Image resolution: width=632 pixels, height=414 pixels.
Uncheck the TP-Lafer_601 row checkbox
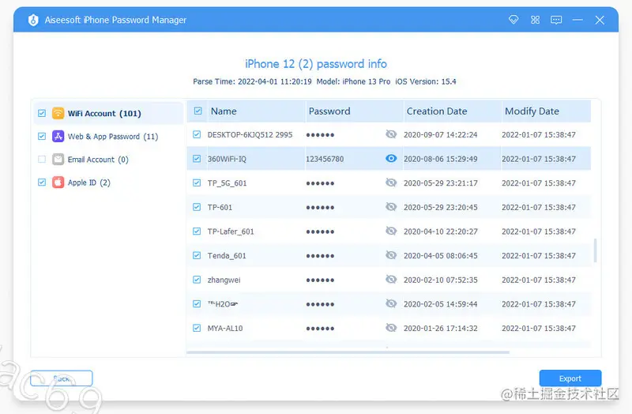click(197, 231)
